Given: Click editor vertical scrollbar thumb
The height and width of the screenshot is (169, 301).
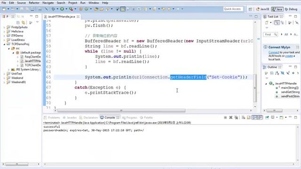Looking at the screenshot, I should [x=255, y=88].
